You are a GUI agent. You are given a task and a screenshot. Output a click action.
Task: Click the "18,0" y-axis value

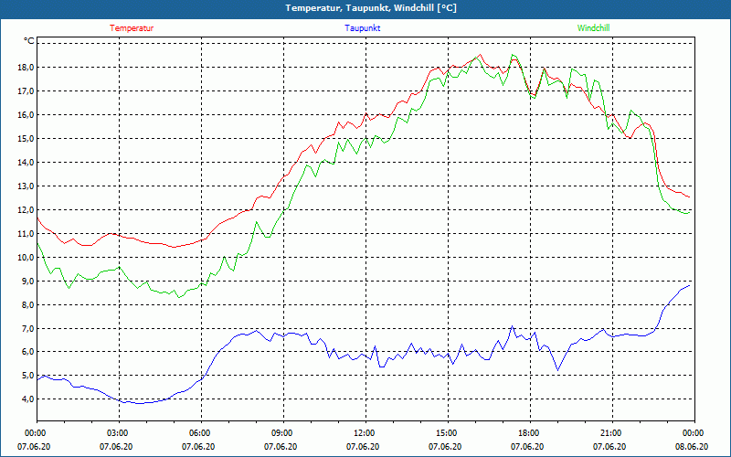click(26, 67)
